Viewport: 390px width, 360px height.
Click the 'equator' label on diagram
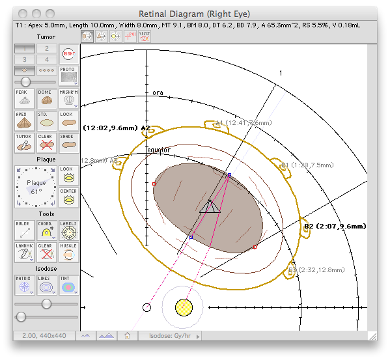[x=159, y=150]
